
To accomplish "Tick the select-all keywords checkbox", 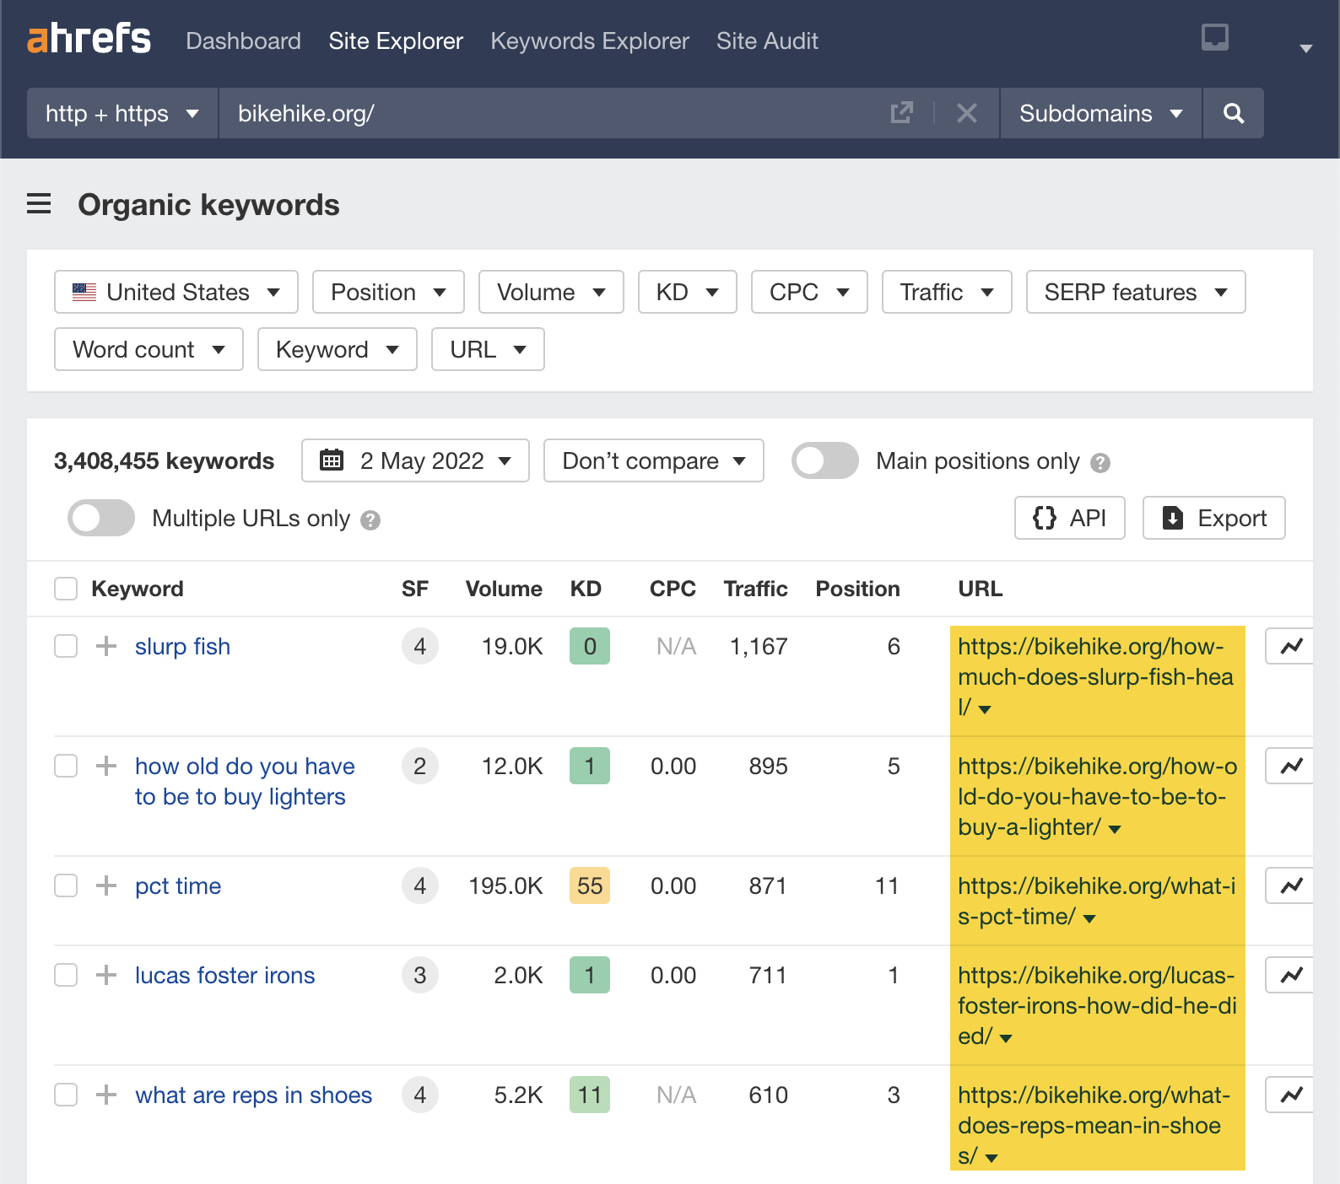I will [x=66, y=589].
